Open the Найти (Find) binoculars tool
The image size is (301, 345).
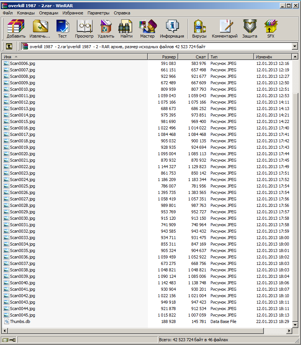coord(126,29)
